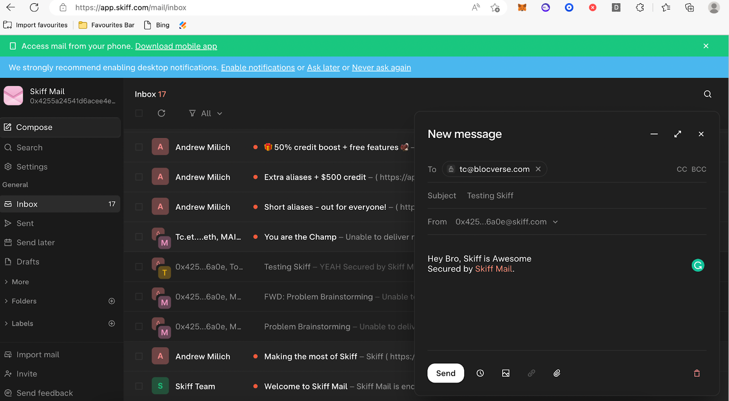Screen dimensions: 729x401
Task: Add a new folder with plus icon
Action: (x=112, y=301)
